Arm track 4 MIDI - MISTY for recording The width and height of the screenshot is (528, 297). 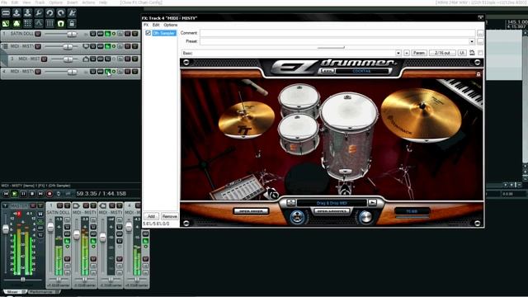(x=38, y=72)
